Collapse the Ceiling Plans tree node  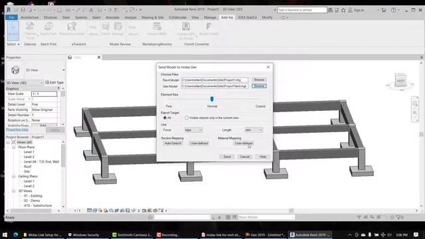pyautogui.click(x=13, y=177)
